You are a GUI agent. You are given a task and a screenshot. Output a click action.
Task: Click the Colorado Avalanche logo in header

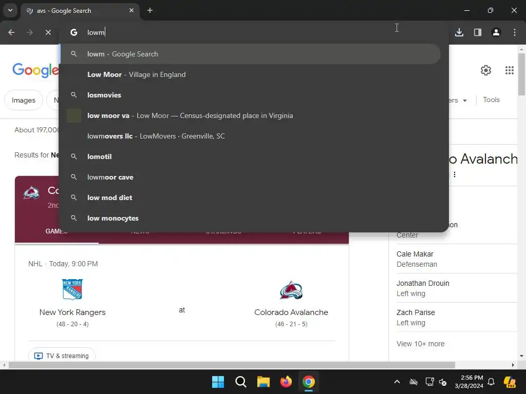tap(31, 193)
